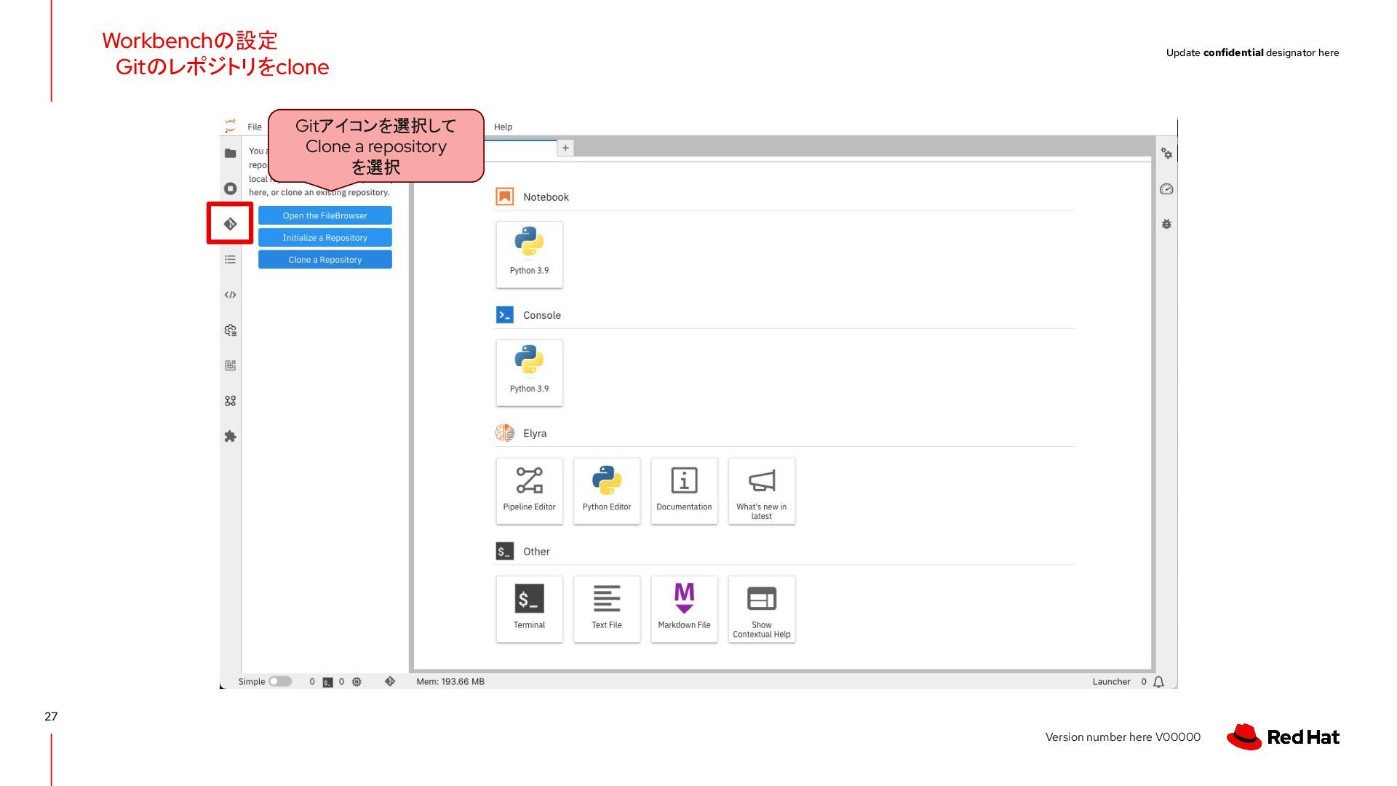This screenshot has height=786, width=1397.
Task: Open notifications bell in status bar
Action: [x=1158, y=682]
